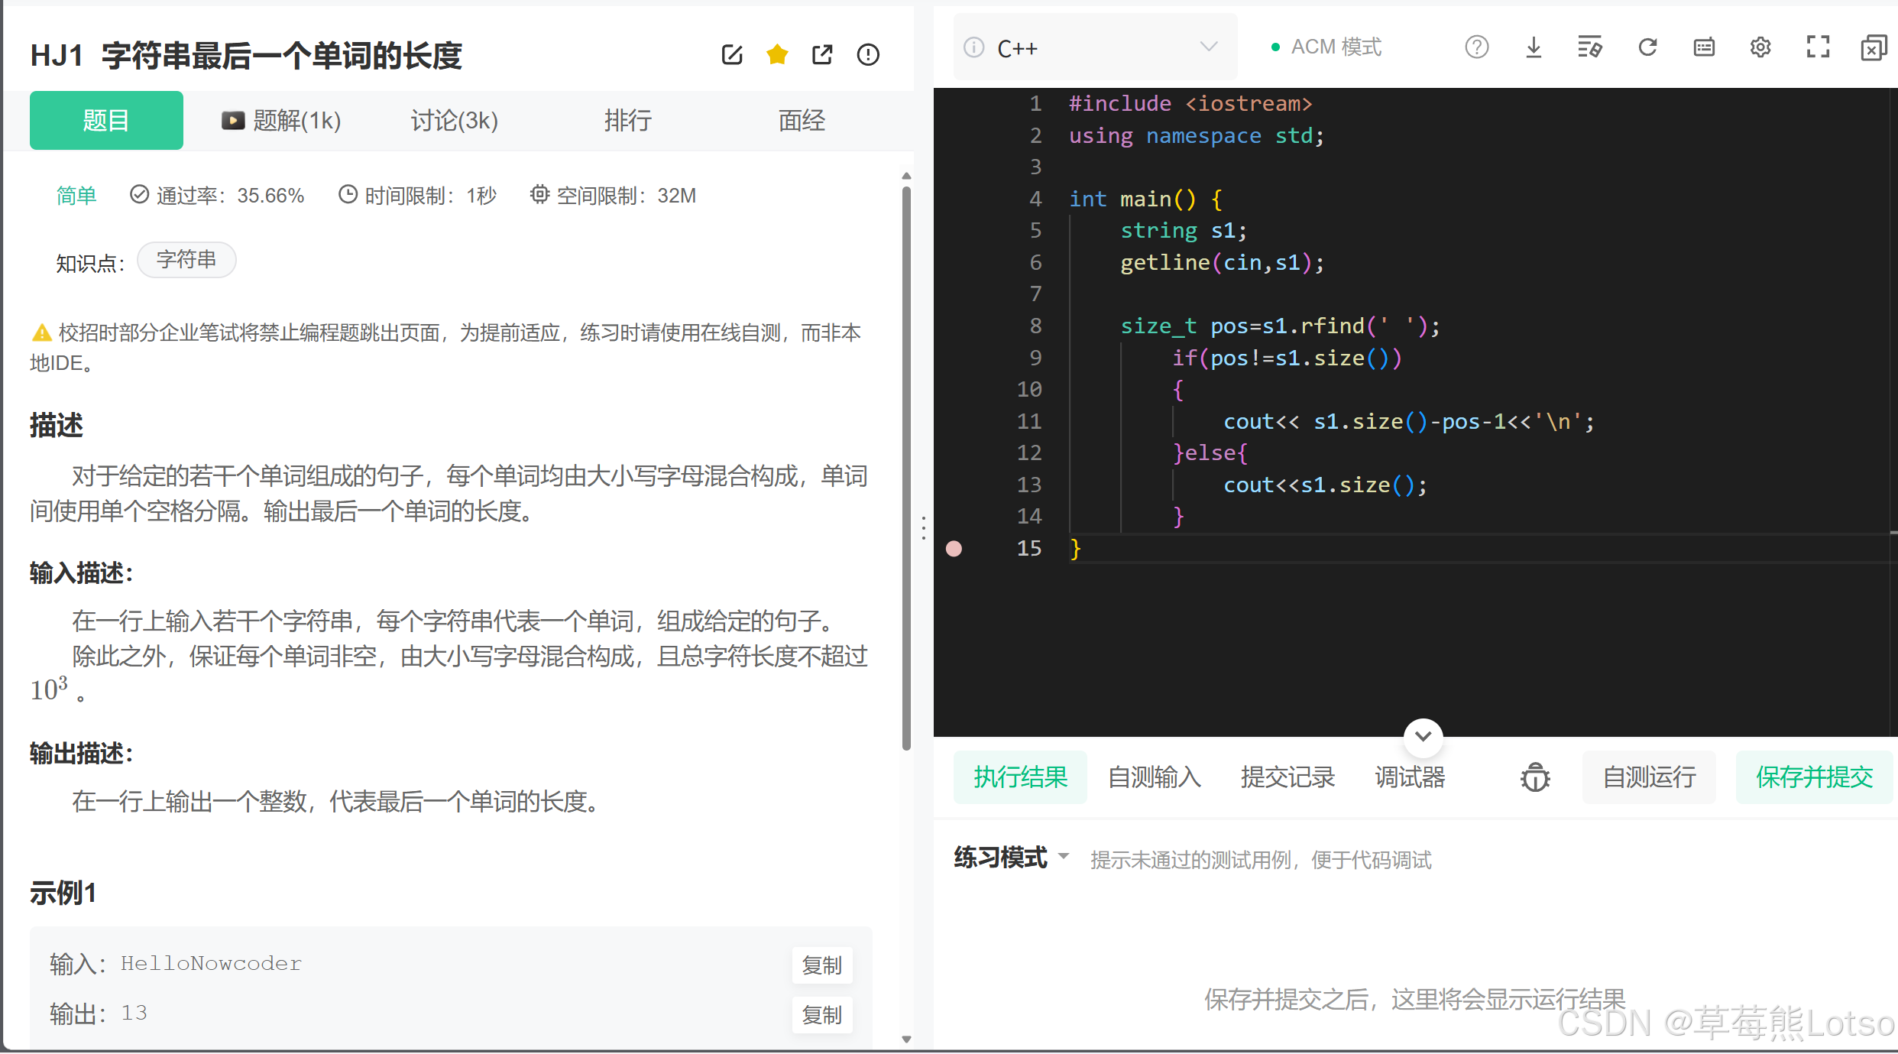Click the edit note icon beside title

coord(731,54)
